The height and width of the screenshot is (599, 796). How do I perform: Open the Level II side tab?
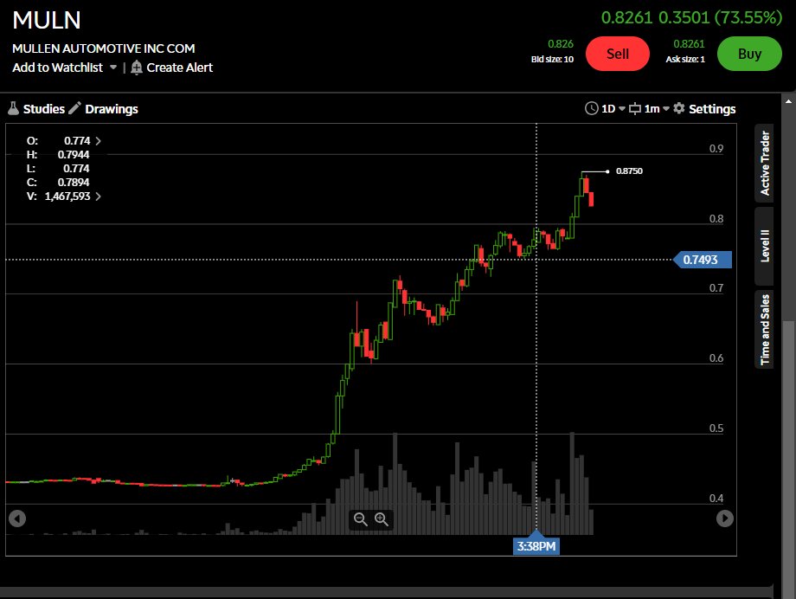(x=765, y=246)
